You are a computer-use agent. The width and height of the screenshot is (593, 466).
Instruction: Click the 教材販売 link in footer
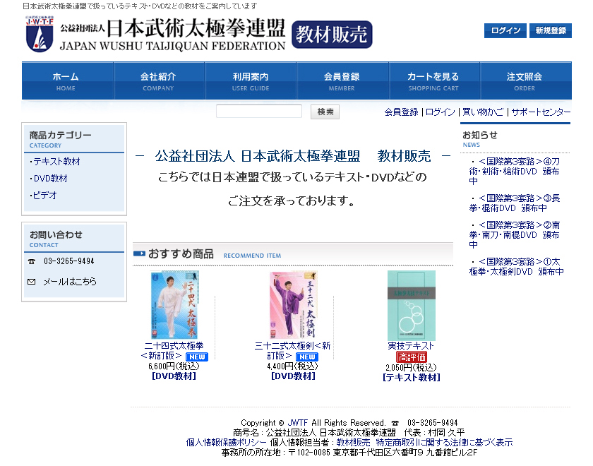pyautogui.click(x=353, y=443)
